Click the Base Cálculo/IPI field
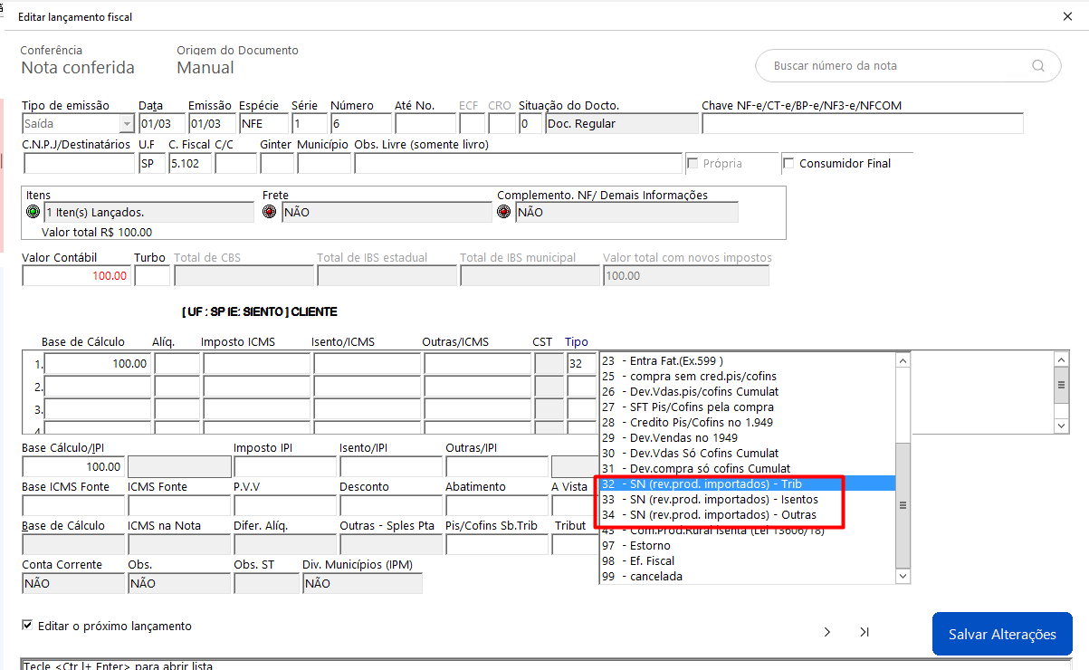Image resolution: width=1089 pixels, height=670 pixels. point(72,466)
